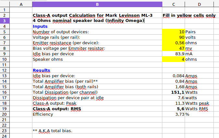This screenshot has width=219, height=138.
Task: Select column A header
Action: [x=21, y=5]
